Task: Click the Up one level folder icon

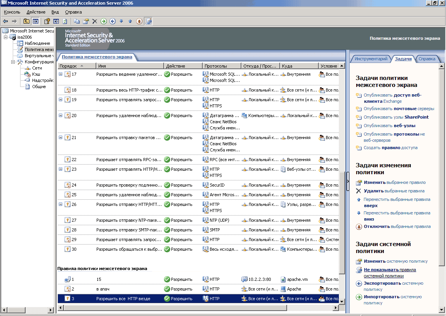Action: 26,21
